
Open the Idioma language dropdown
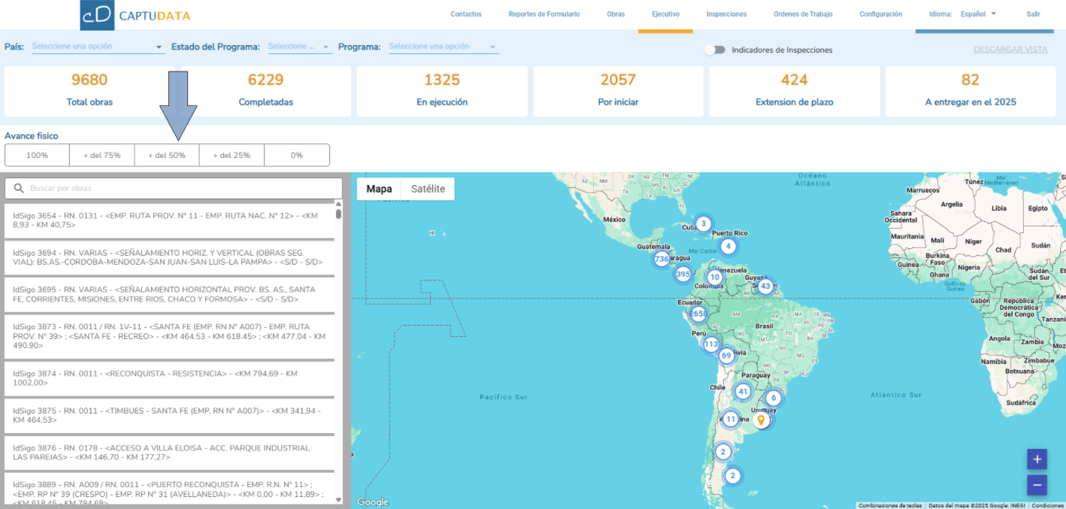pyautogui.click(x=978, y=14)
